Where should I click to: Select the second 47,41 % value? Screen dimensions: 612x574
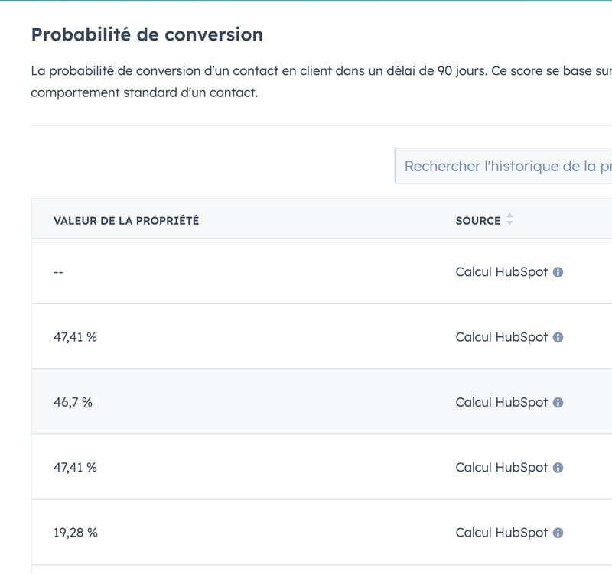pos(75,467)
